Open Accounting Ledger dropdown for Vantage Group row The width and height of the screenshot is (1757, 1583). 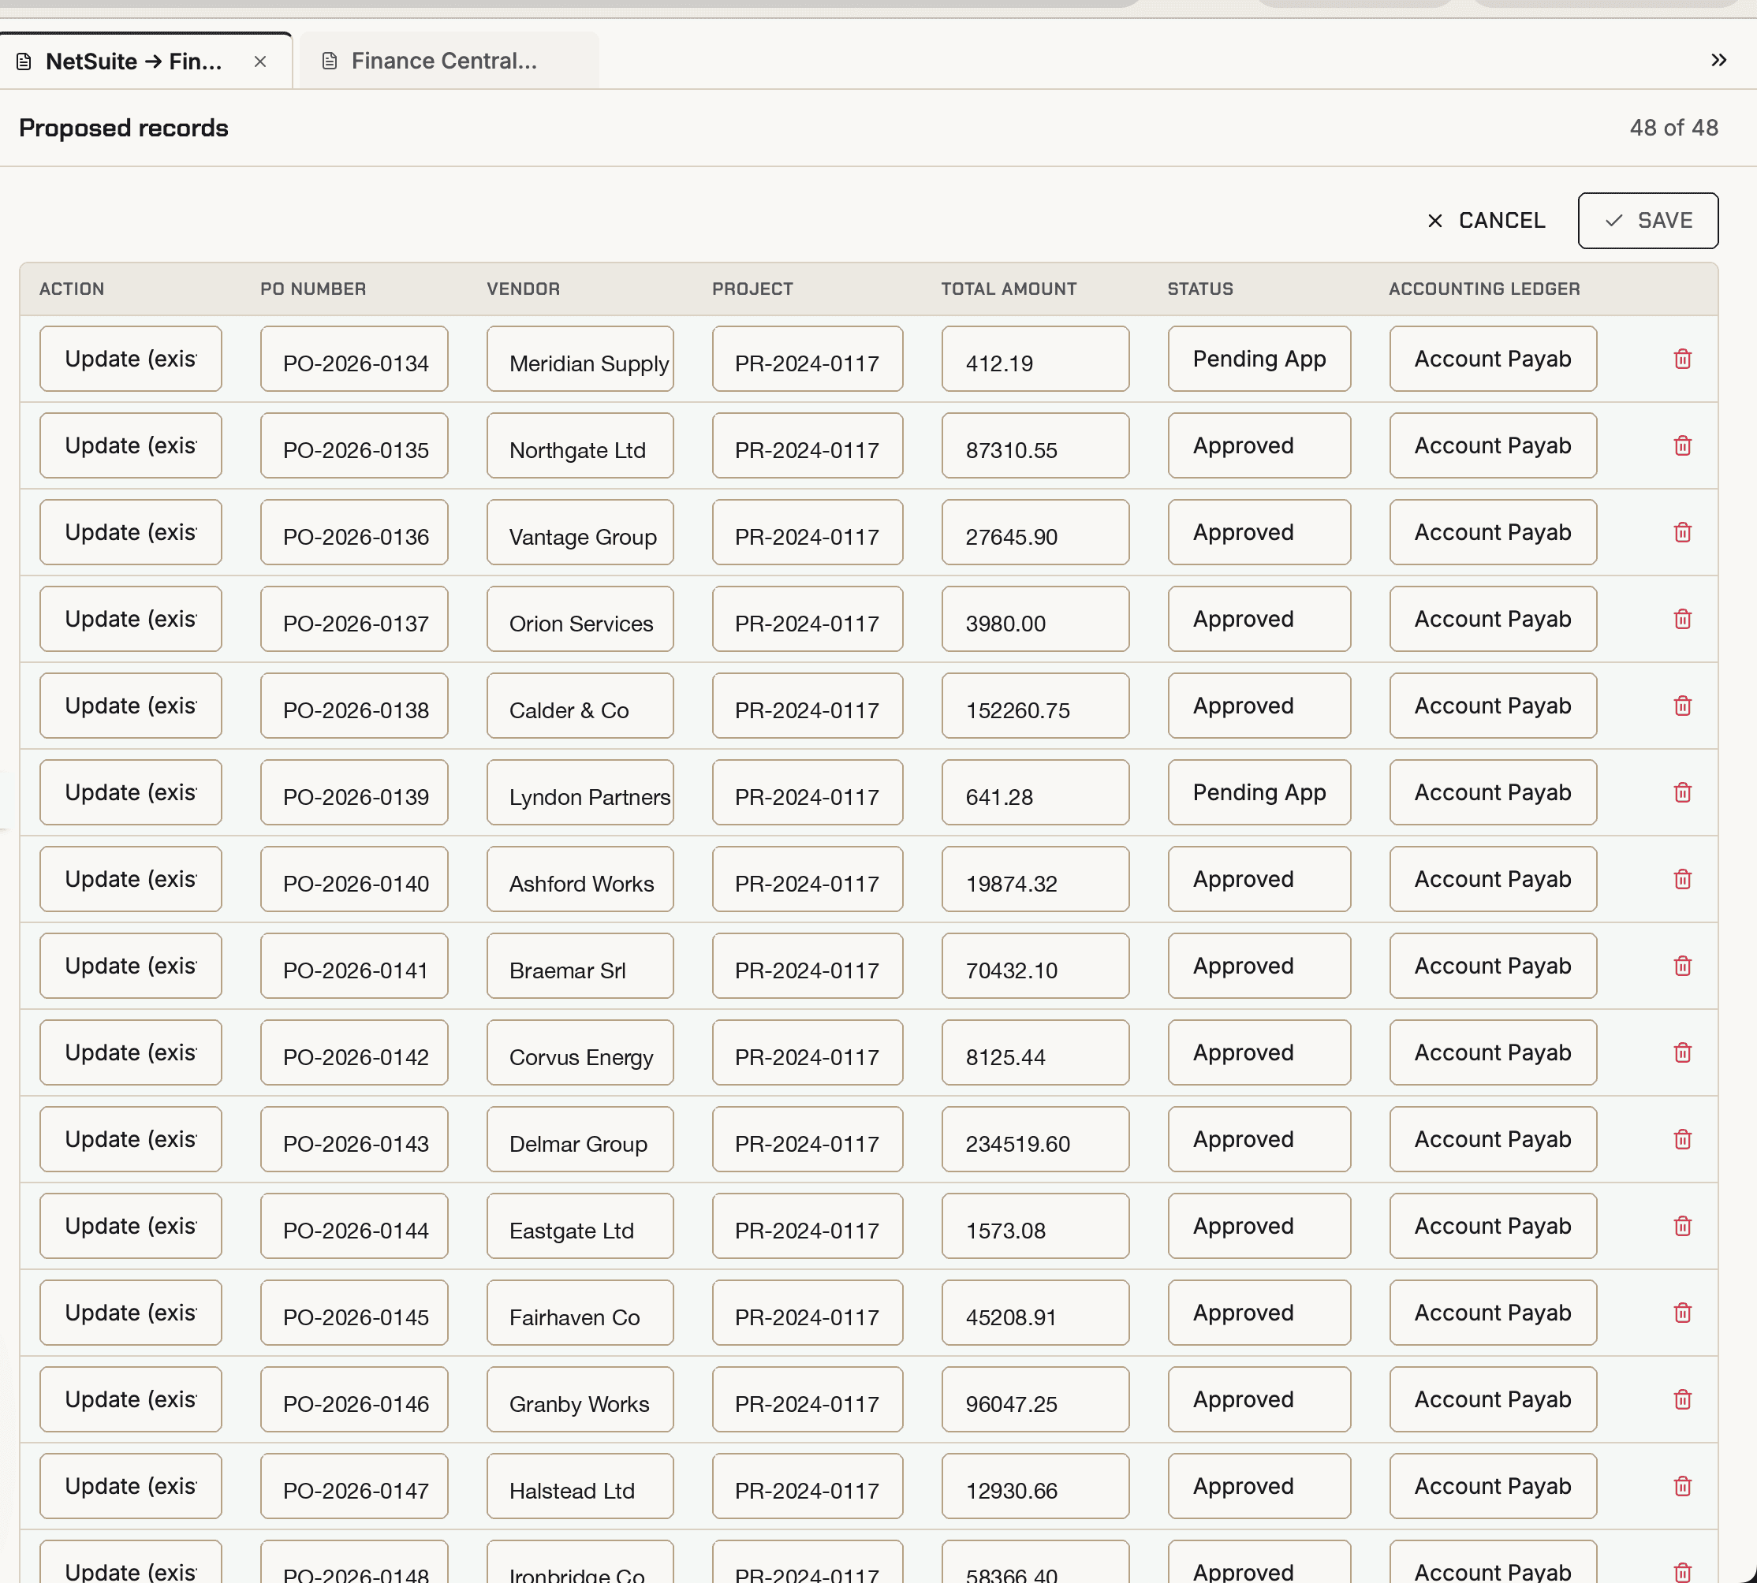point(1493,532)
